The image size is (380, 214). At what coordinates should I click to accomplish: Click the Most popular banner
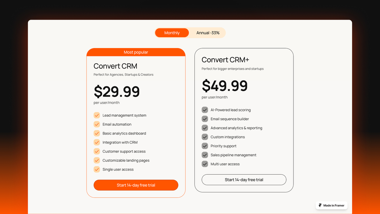(136, 52)
